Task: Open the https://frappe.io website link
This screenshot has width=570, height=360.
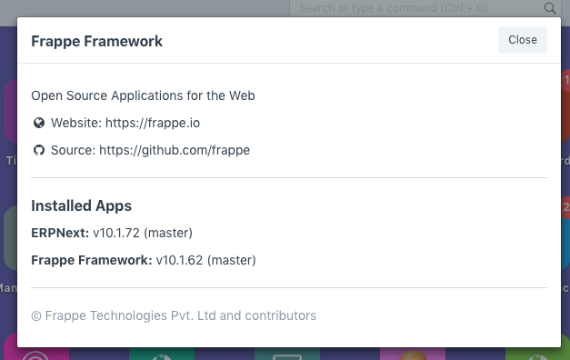Action: pos(153,123)
